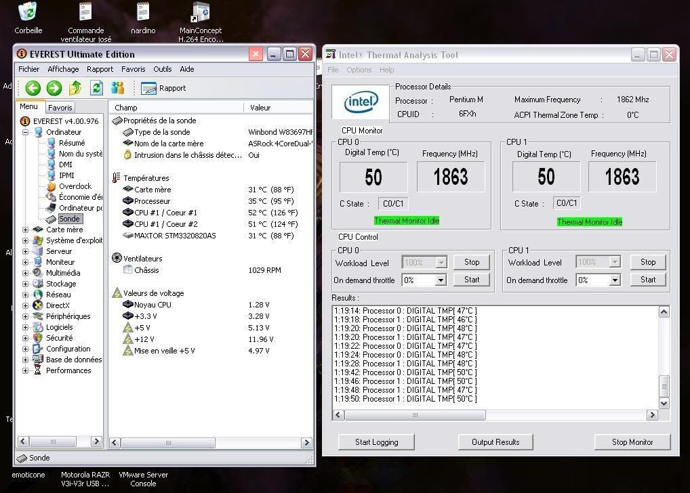Select the Overclock item in the tree
690x493 pixels.
click(75, 186)
